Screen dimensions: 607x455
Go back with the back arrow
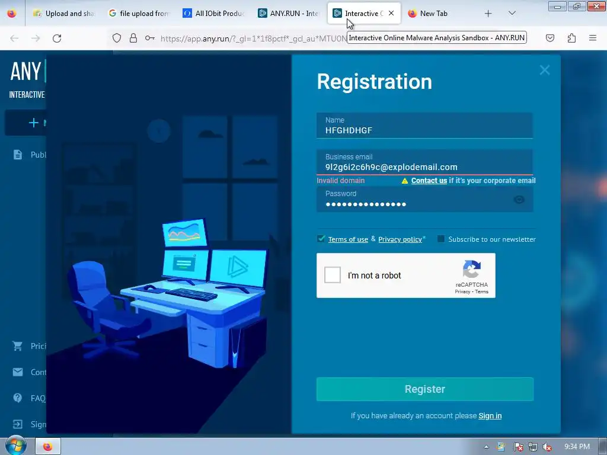point(14,38)
